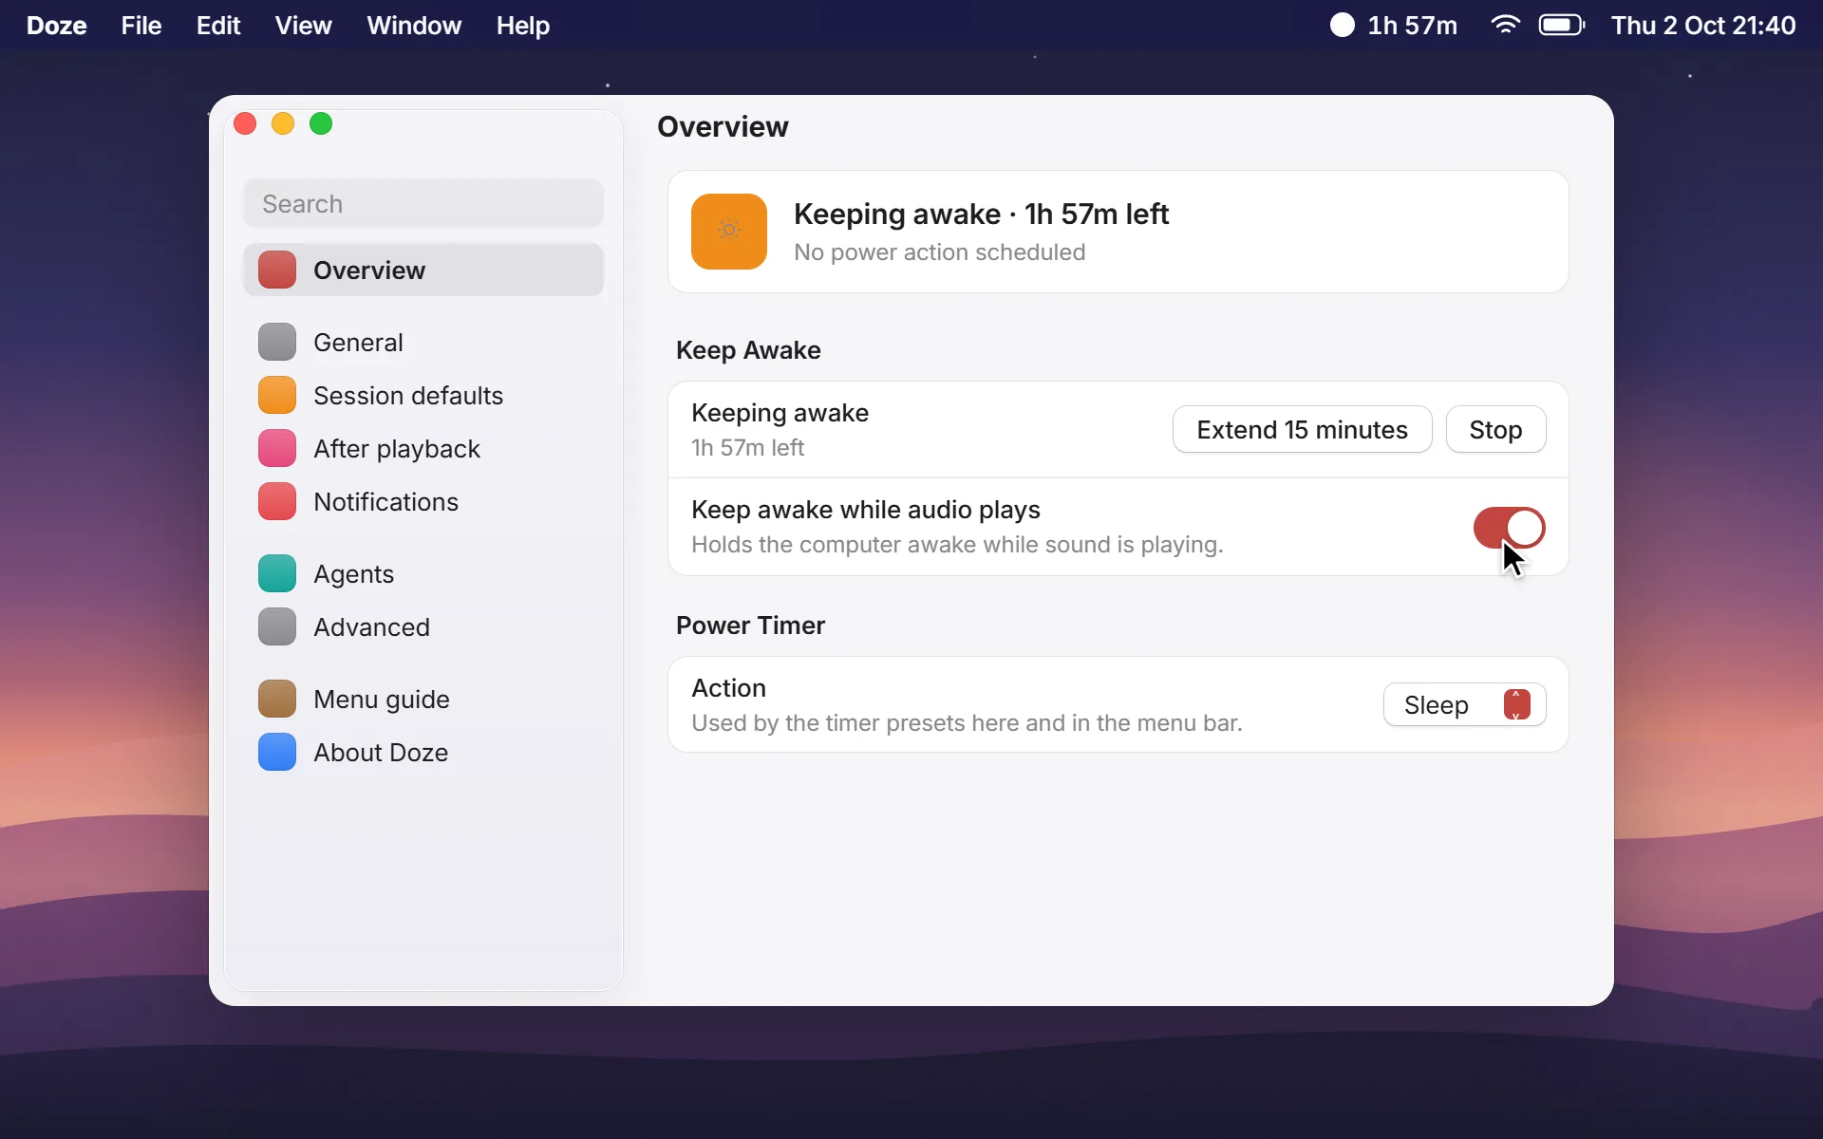
Task: Open the Doze menu bar timer icon
Action: 1342,26
